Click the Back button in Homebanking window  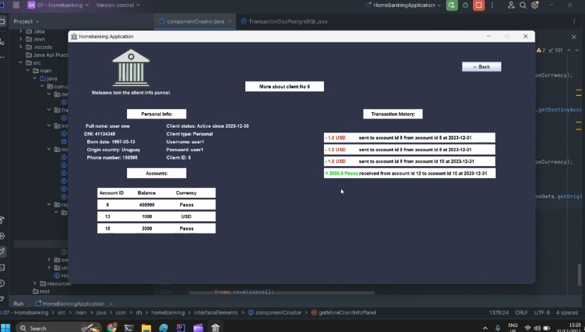click(x=481, y=67)
